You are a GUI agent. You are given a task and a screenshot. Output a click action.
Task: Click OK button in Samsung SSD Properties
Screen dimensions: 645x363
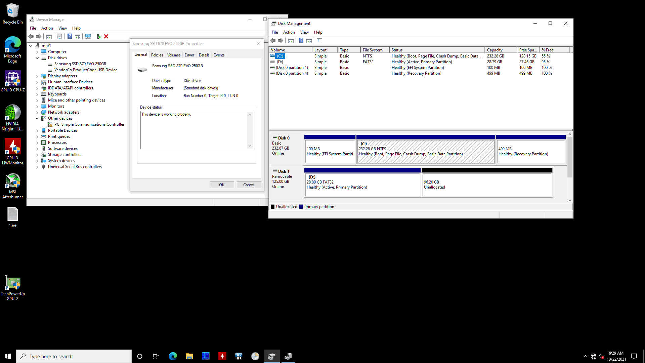221,185
